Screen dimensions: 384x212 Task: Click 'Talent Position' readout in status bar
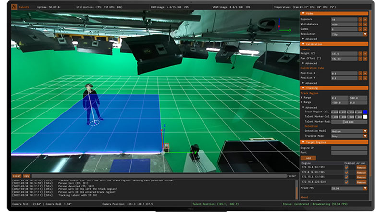(215, 204)
